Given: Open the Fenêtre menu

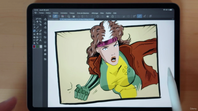Looking at the screenshot, I should [108, 13].
